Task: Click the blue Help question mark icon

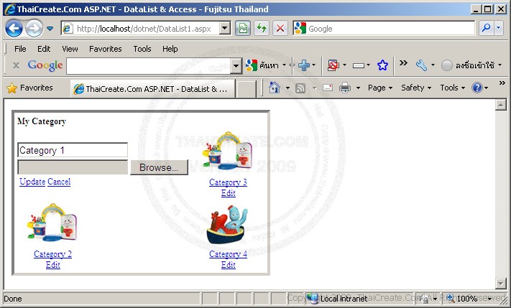Action: pyautogui.click(x=477, y=88)
